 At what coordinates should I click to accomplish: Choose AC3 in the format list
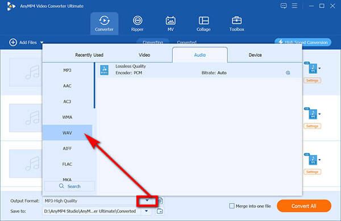coord(67,102)
